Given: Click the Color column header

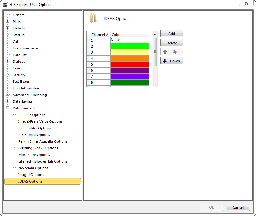Looking at the screenshot, I should tap(130, 35).
